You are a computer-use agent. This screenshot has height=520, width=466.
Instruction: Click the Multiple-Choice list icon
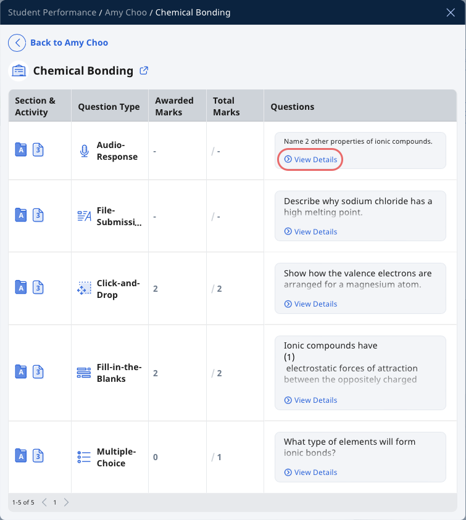click(x=84, y=457)
